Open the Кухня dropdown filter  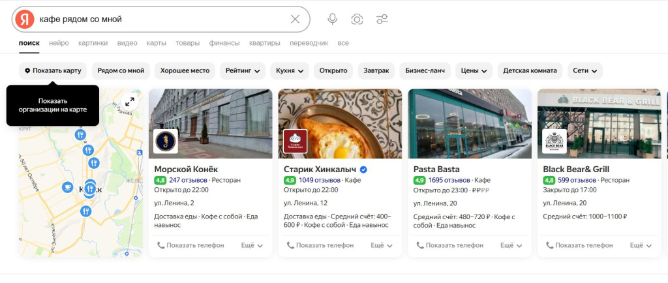click(x=290, y=70)
